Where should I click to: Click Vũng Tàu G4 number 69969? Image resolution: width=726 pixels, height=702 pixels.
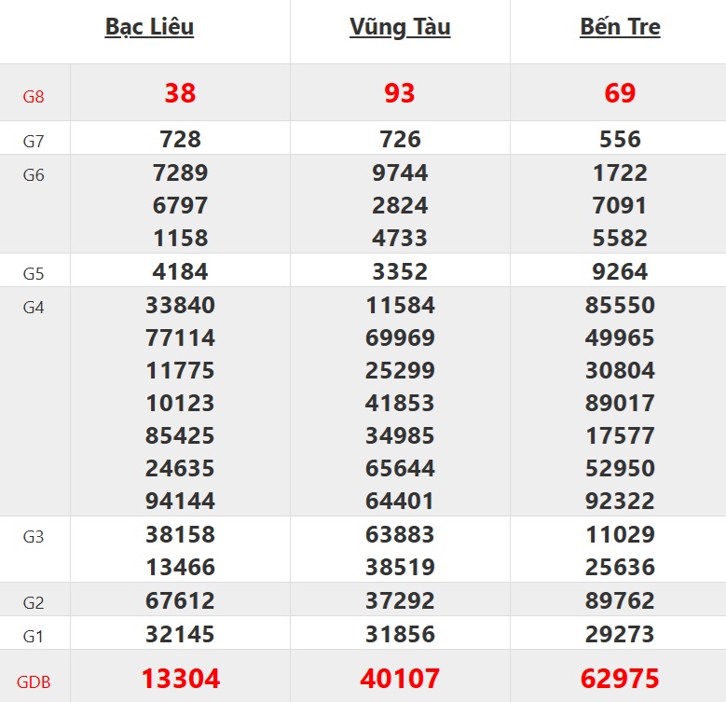click(400, 337)
